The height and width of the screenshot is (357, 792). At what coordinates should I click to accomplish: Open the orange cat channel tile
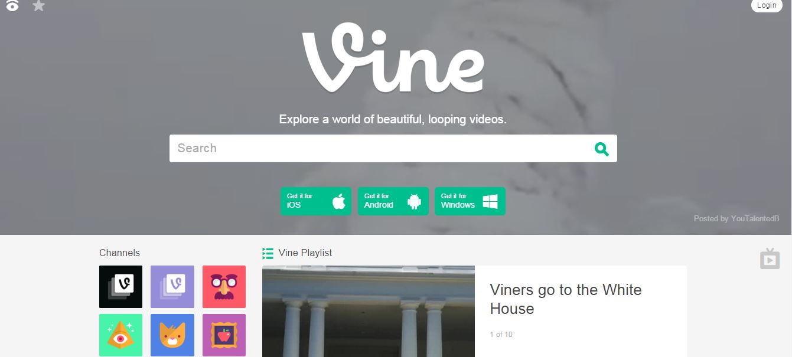[172, 335]
